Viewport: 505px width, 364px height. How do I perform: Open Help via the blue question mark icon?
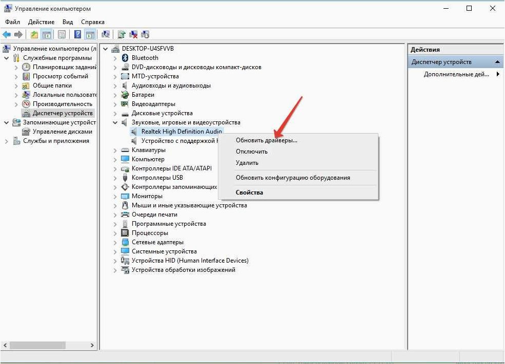tap(77, 34)
